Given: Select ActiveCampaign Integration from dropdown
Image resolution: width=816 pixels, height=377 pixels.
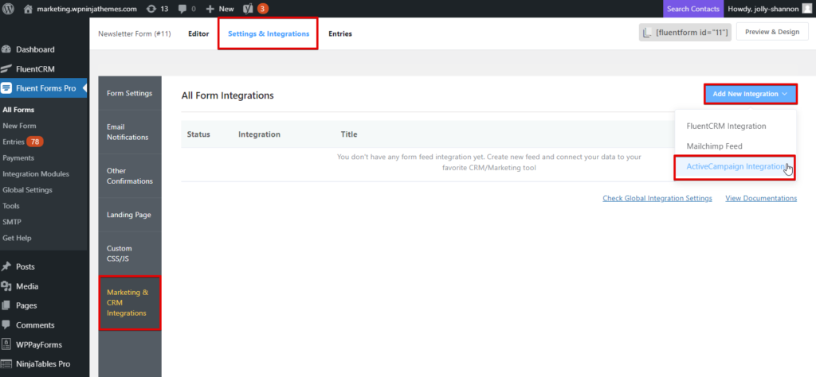Looking at the screenshot, I should tap(735, 167).
